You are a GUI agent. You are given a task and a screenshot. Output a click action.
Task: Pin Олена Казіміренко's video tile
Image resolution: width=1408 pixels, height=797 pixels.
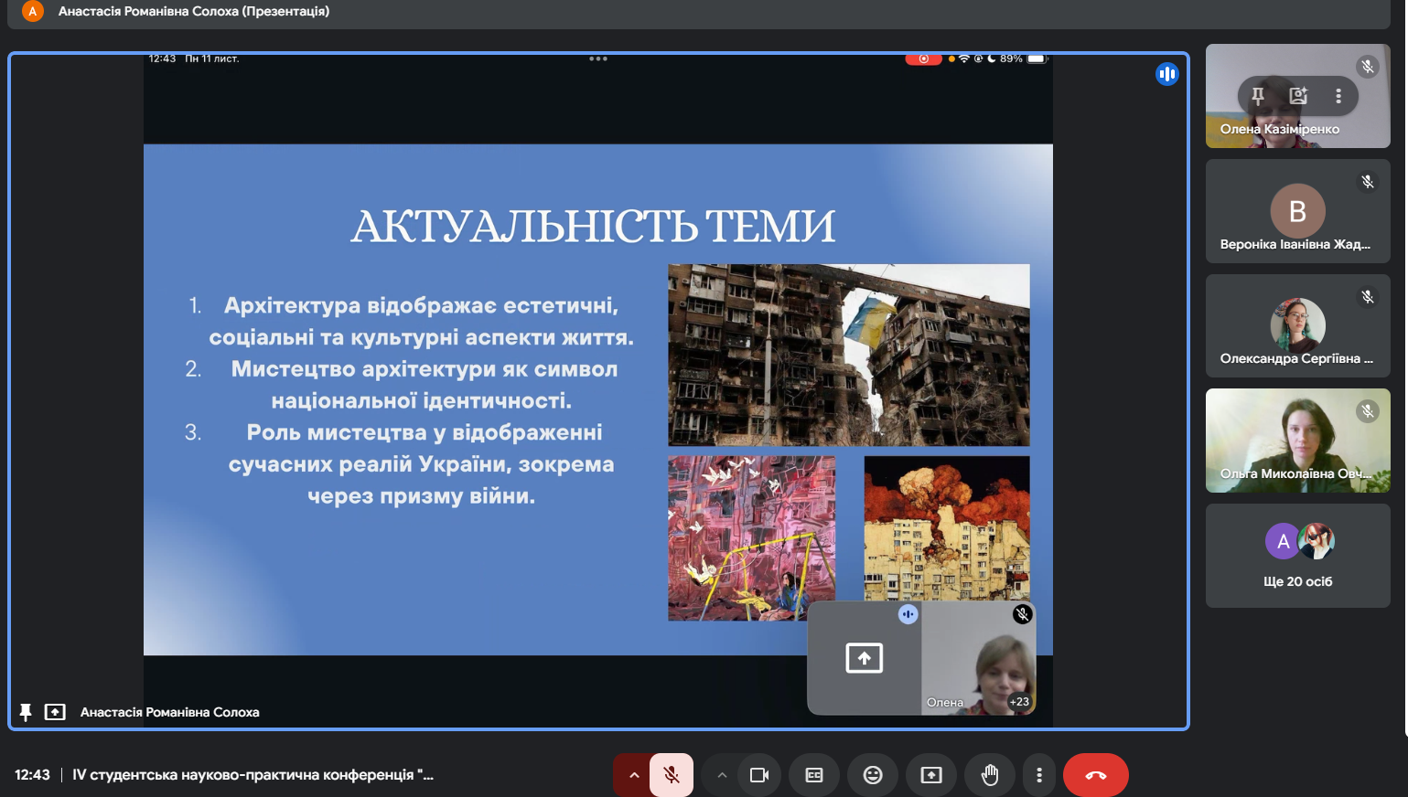coord(1258,96)
